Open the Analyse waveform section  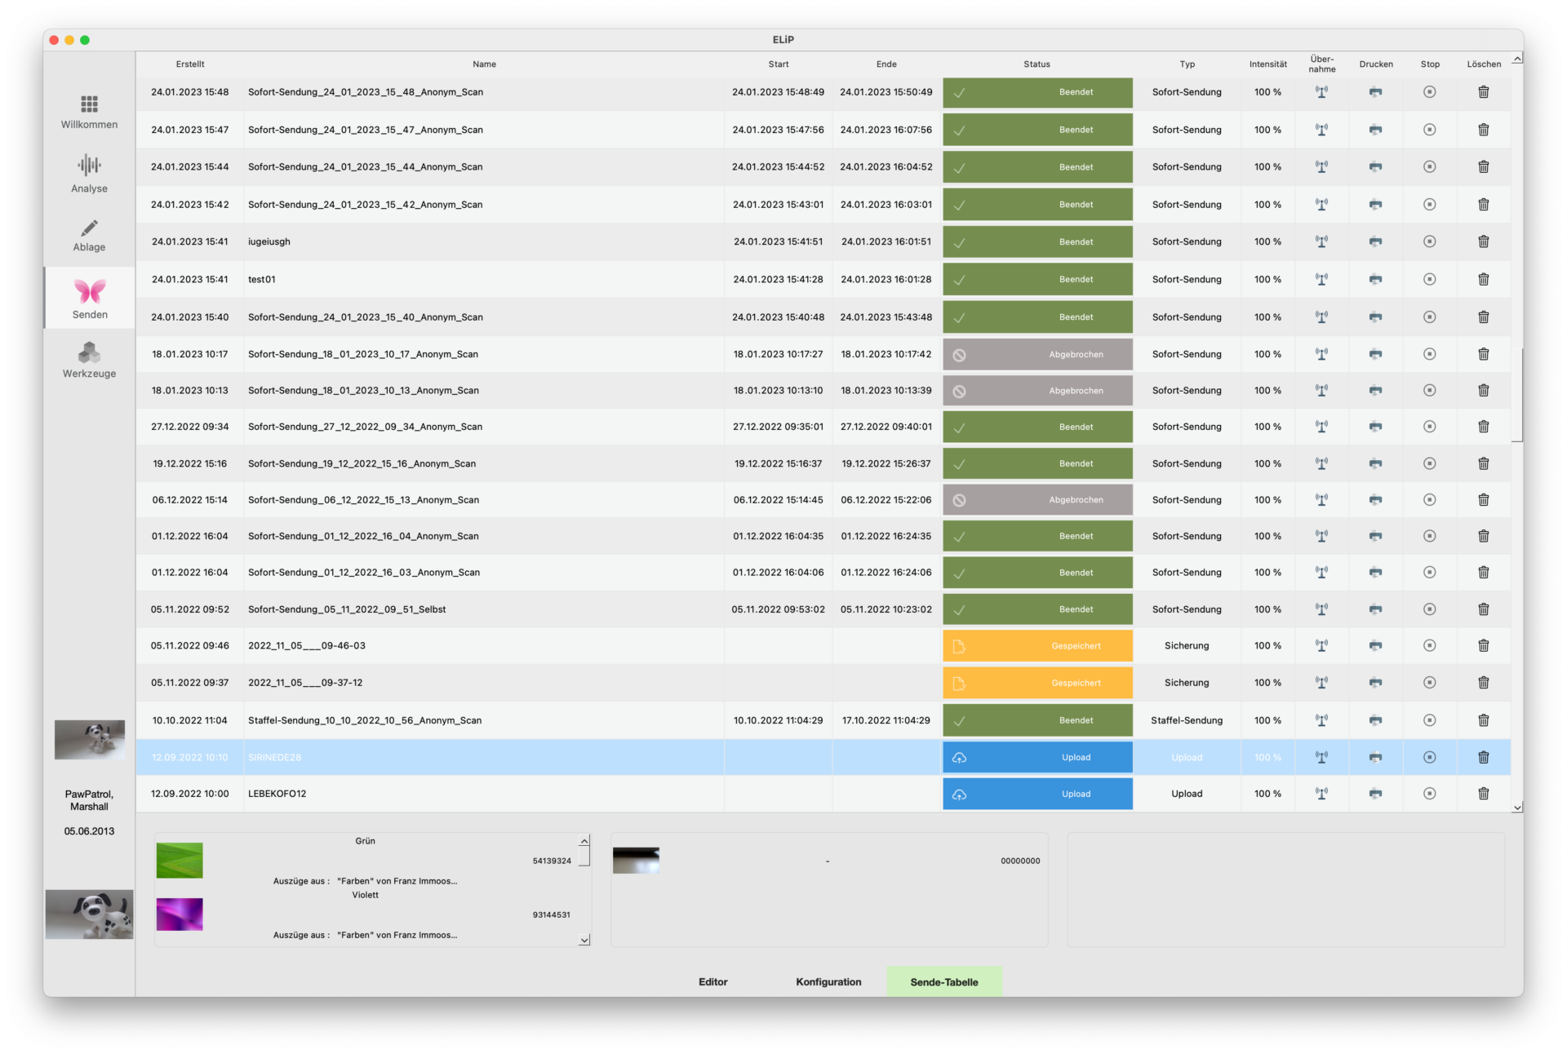pos(89,166)
